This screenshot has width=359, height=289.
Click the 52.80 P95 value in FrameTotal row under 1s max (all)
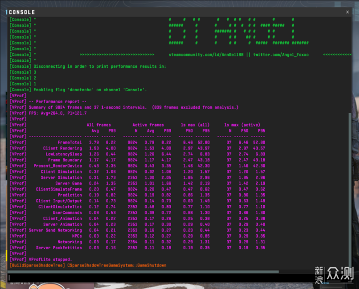203,143
